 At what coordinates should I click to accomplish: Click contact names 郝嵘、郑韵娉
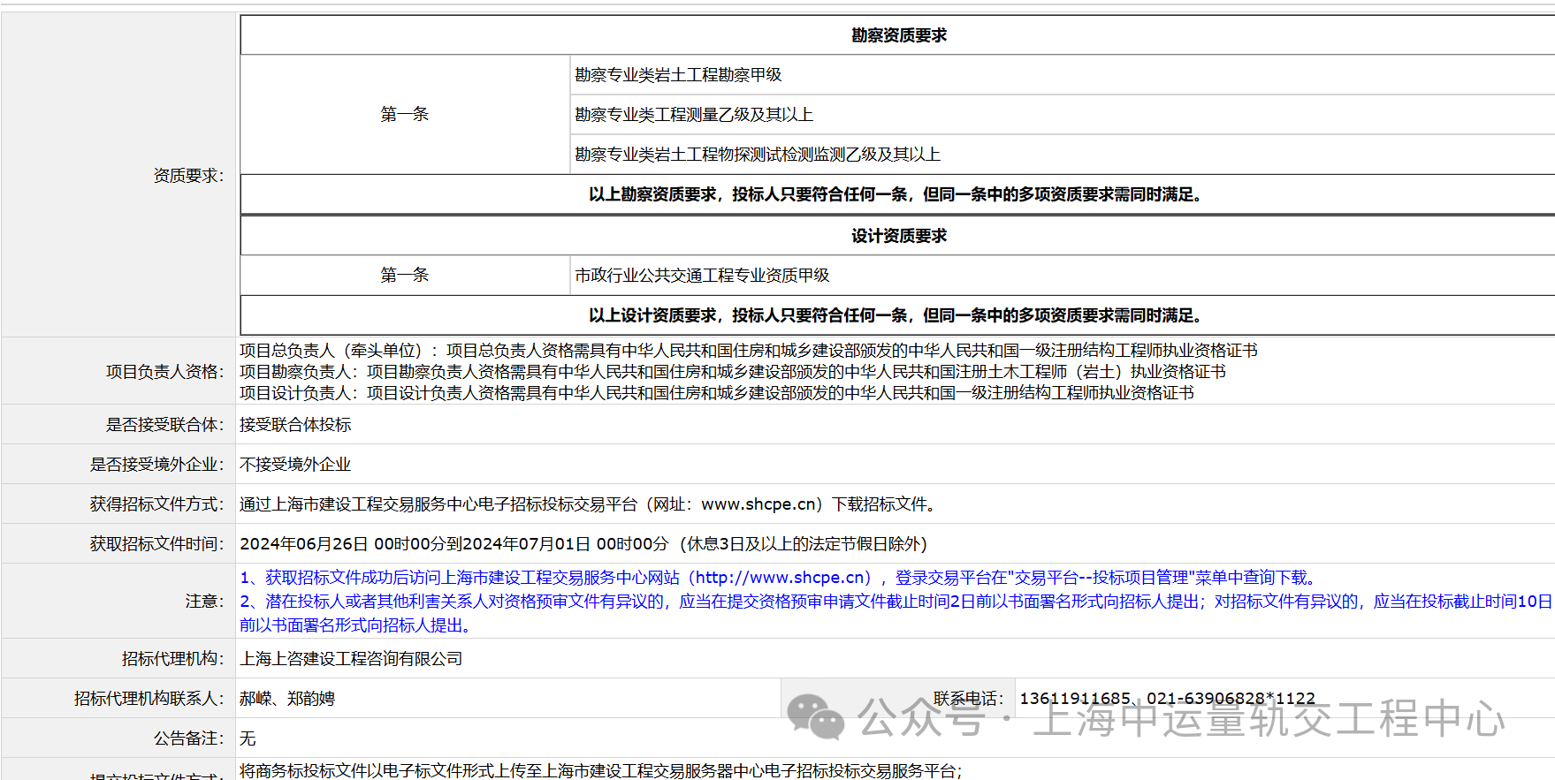coord(287,699)
